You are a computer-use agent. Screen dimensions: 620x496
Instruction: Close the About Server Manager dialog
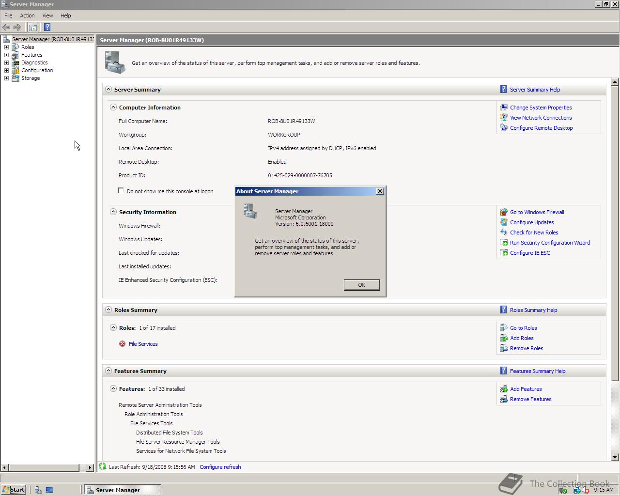point(380,191)
